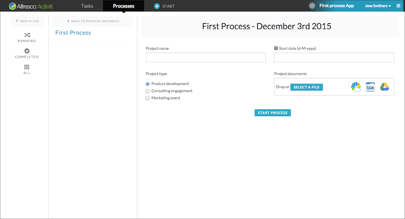Switch to the Tasks tab
This screenshot has width=405, height=219.
87,6
